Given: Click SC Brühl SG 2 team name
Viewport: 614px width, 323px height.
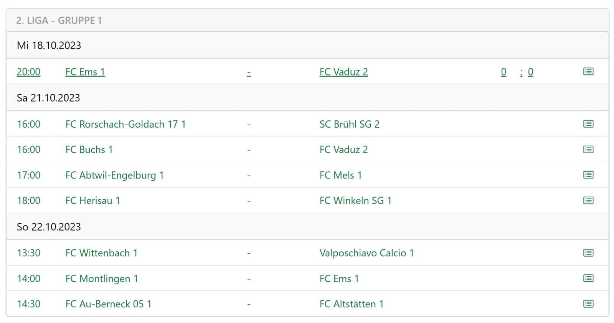Looking at the screenshot, I should click(x=349, y=124).
